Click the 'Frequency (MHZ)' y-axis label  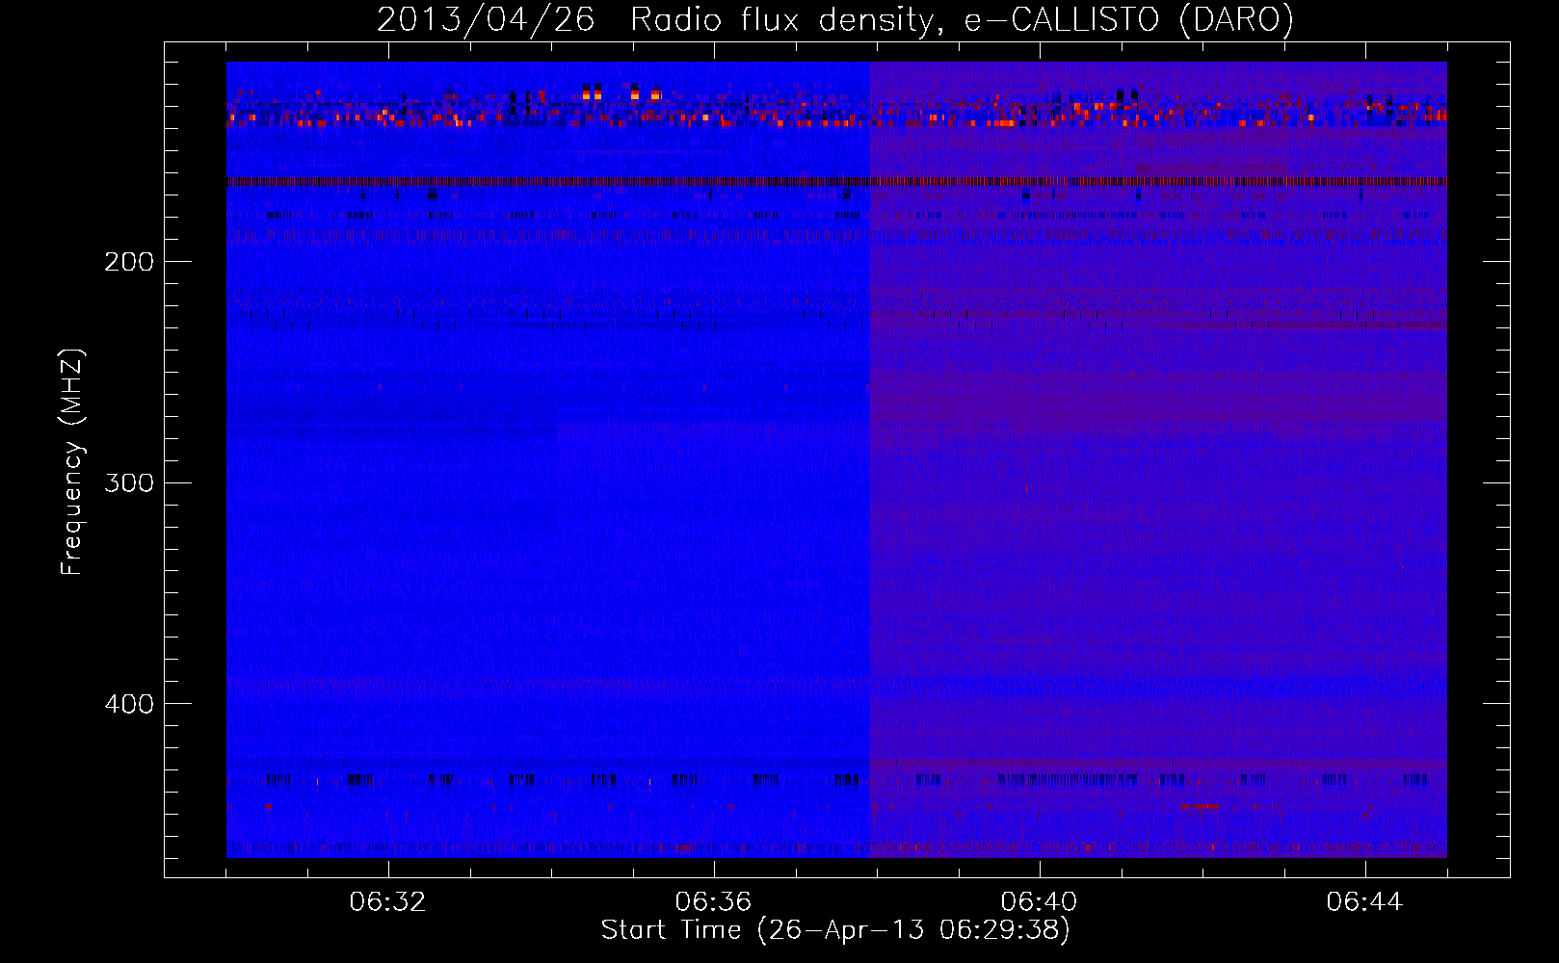(72, 461)
